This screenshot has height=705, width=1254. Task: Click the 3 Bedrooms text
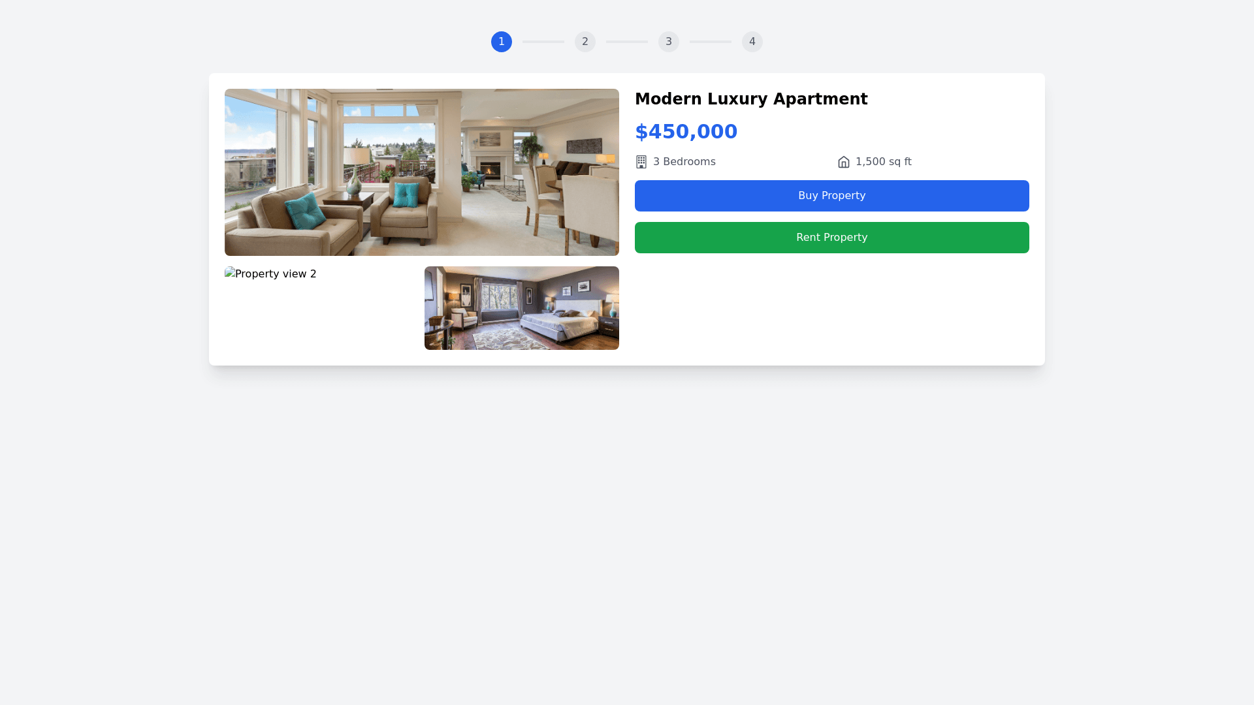[684, 162]
